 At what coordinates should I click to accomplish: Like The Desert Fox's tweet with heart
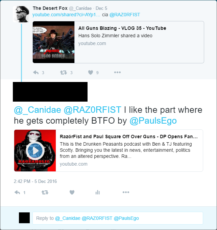coord(91,72)
